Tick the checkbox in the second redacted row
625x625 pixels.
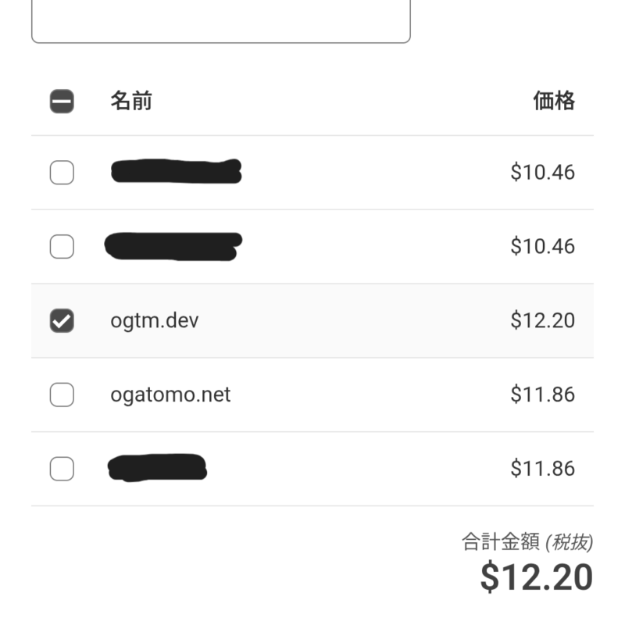[62, 247]
